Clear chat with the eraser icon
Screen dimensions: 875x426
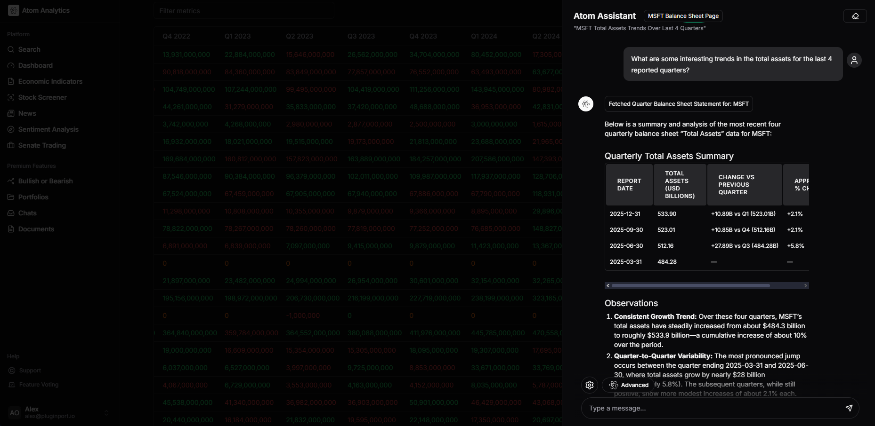click(855, 16)
